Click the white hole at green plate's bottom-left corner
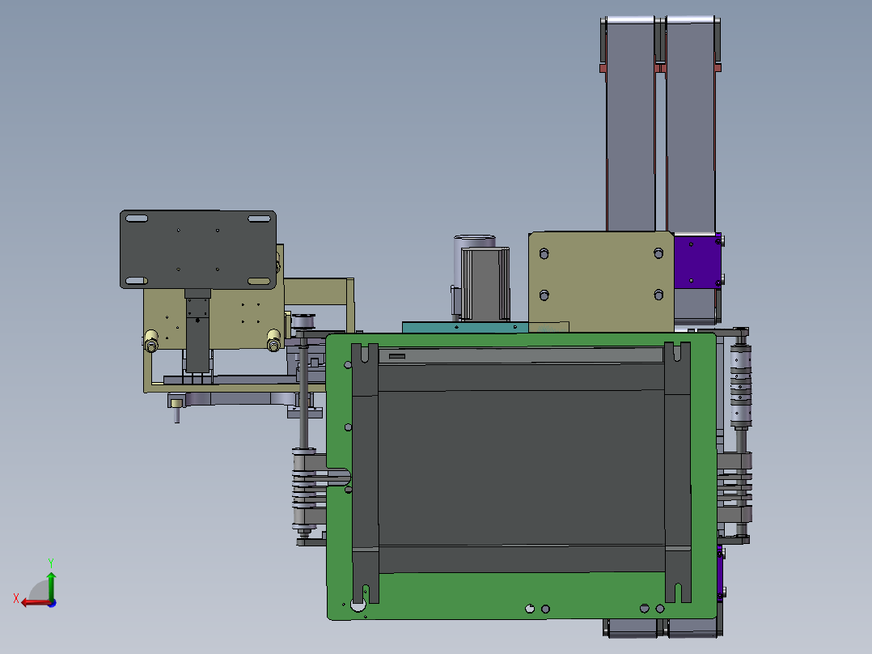The image size is (872, 654). (x=358, y=605)
